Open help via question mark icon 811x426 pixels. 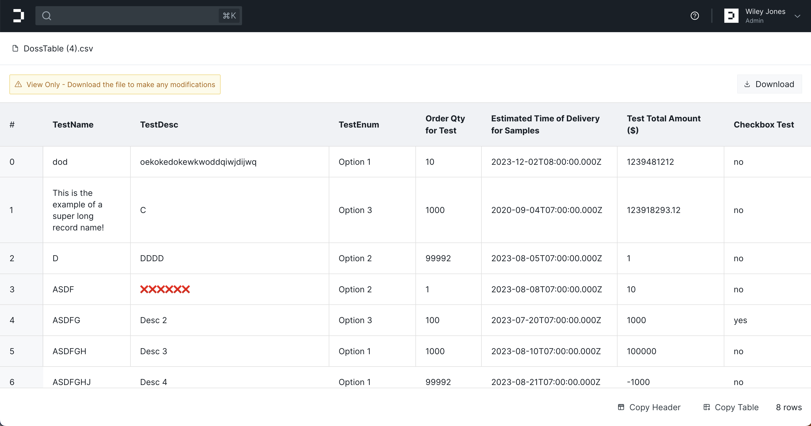[x=695, y=16]
